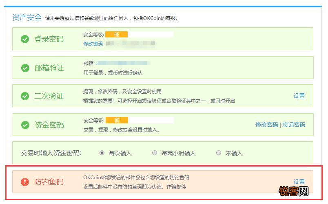Select the 每两小时输入 radio option
This screenshot has width=328, height=204.
click(x=155, y=153)
